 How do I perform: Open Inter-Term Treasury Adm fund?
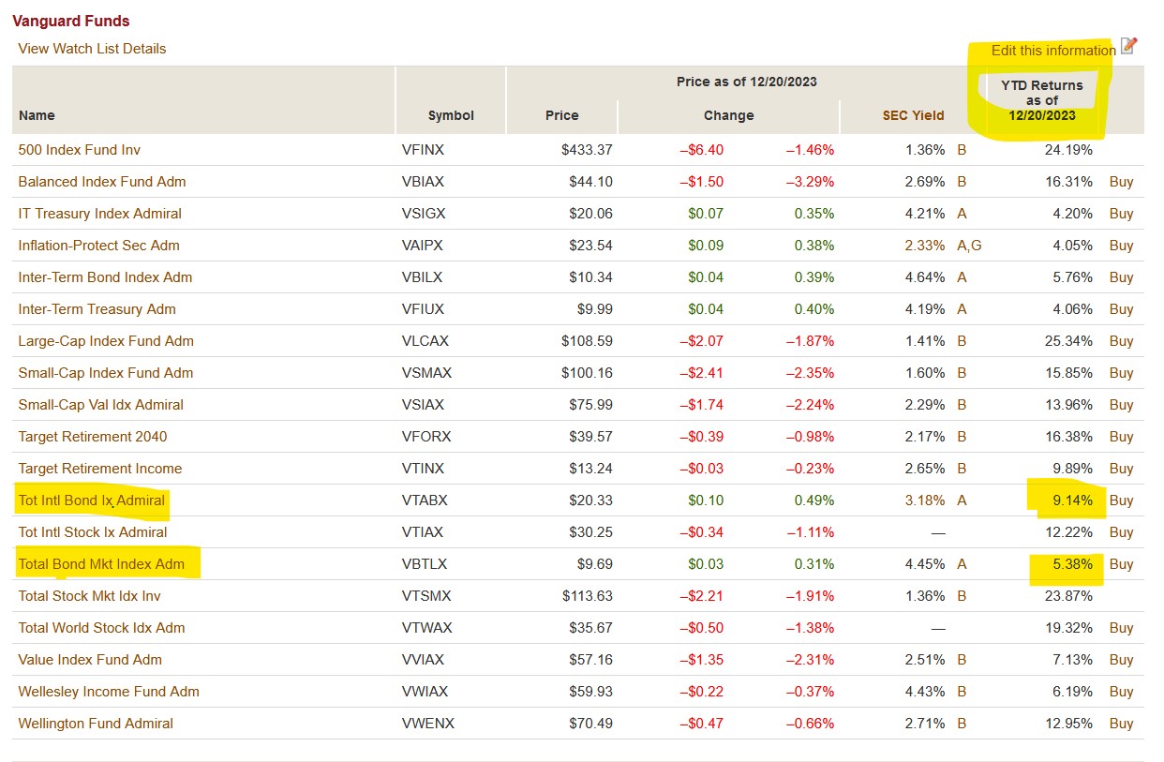pyautogui.click(x=97, y=309)
